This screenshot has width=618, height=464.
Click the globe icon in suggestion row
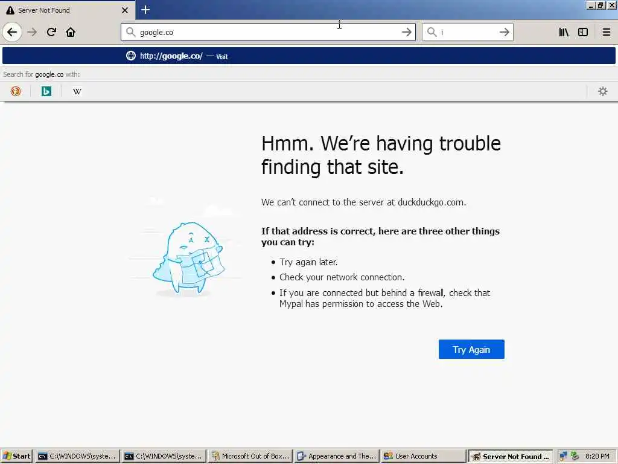(131, 56)
